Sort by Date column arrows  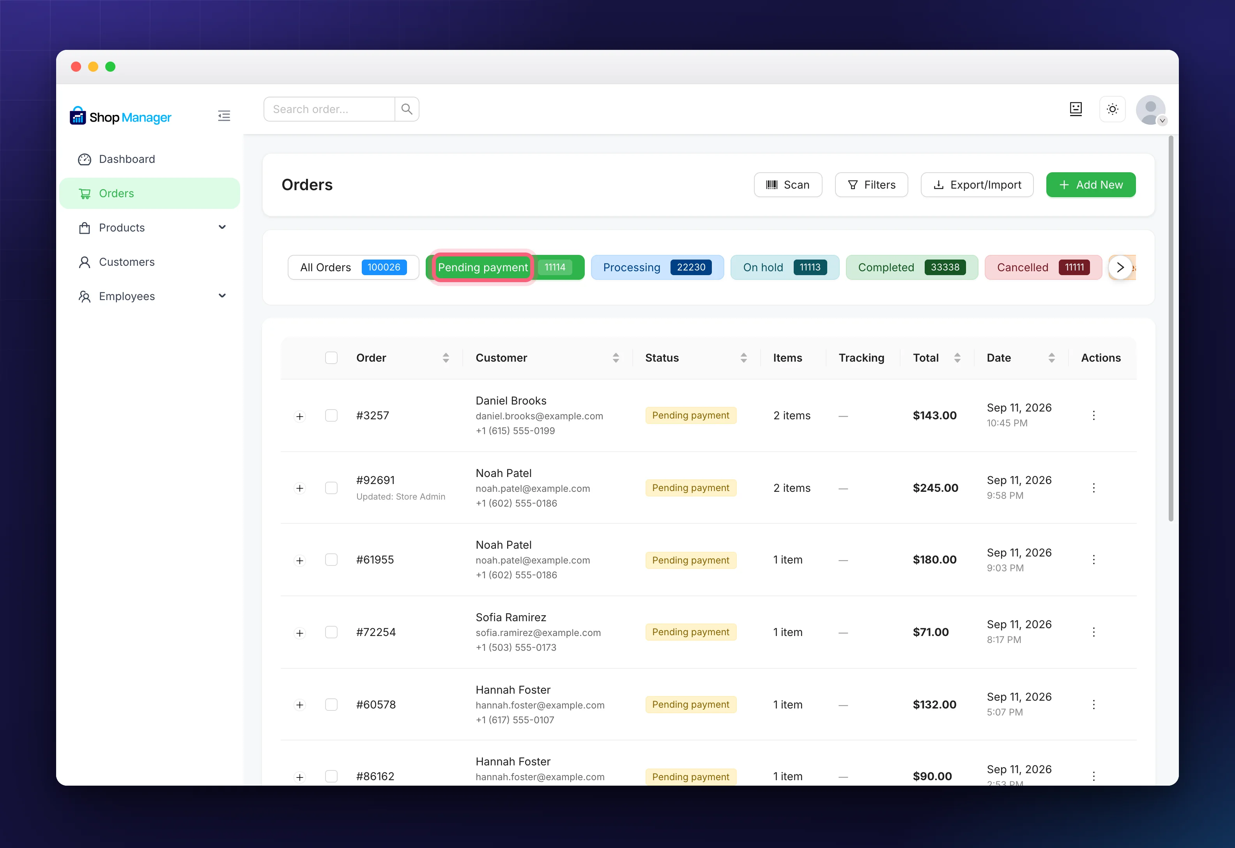(1051, 358)
